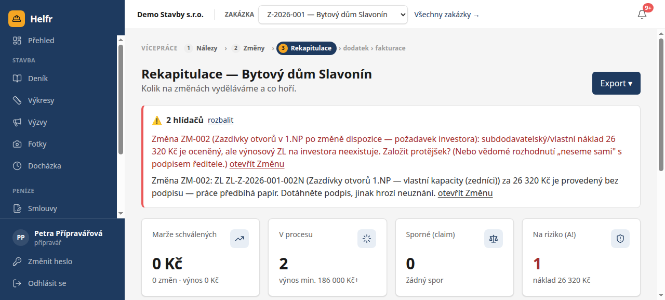Open Přehled in the sidebar
This screenshot has height=300, width=665.
click(x=58, y=41)
